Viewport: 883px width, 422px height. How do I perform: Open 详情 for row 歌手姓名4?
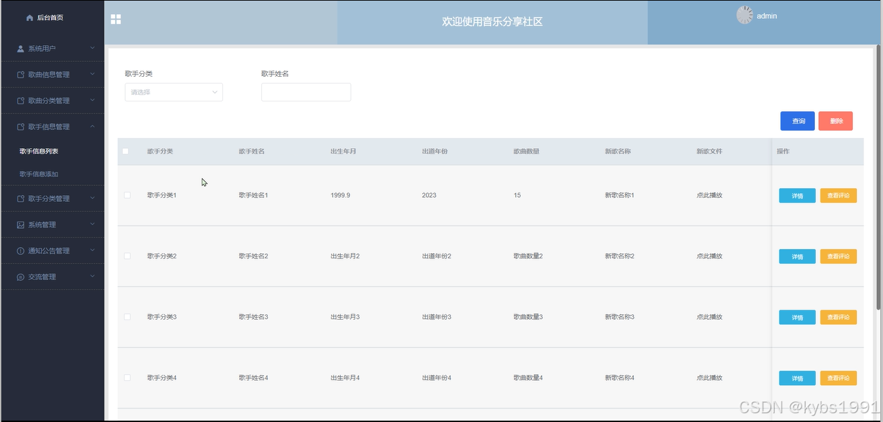tap(797, 378)
